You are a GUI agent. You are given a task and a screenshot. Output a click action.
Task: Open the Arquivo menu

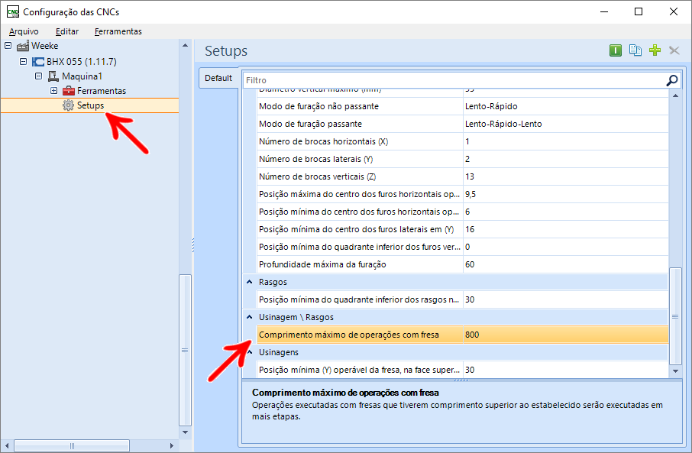tap(24, 31)
